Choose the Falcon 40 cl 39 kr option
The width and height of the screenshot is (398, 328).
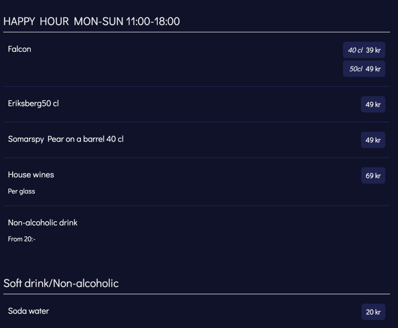(364, 50)
